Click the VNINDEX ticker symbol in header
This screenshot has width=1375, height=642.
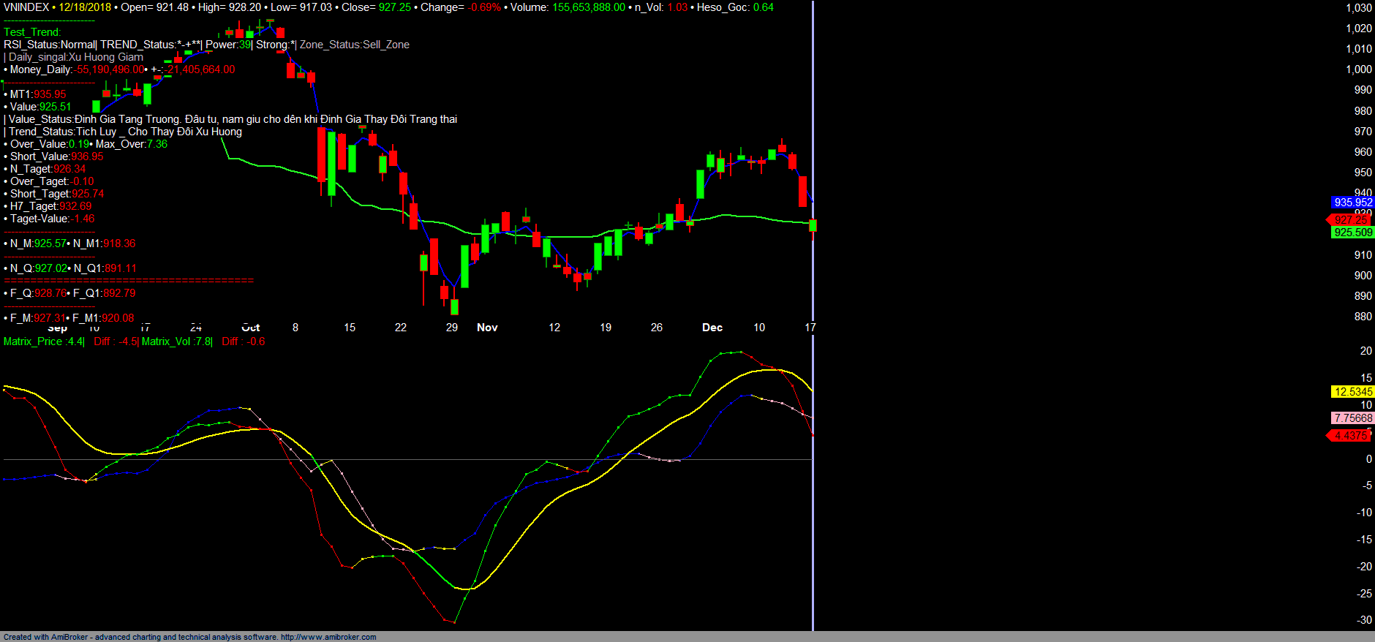26,7
